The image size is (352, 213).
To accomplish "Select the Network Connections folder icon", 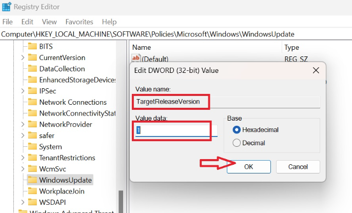I will [x=32, y=102].
